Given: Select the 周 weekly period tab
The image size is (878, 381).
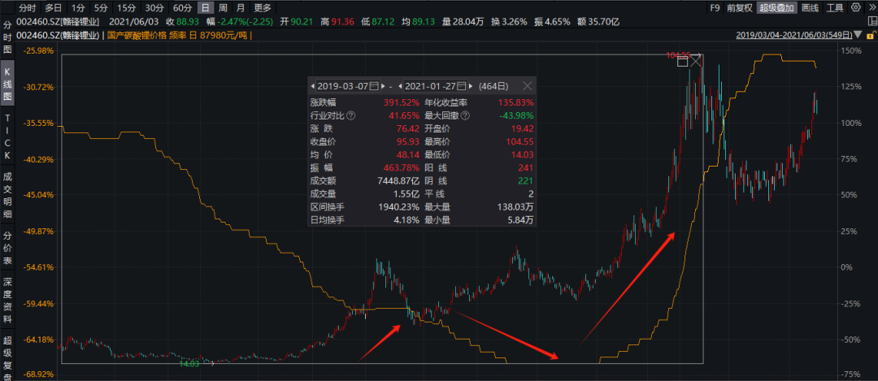Looking at the screenshot, I should (x=223, y=8).
